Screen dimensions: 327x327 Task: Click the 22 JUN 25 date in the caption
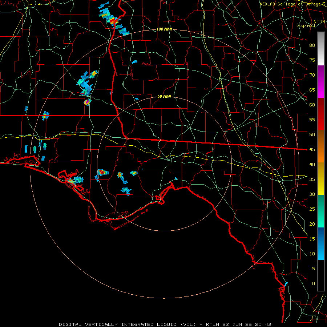point(237,324)
